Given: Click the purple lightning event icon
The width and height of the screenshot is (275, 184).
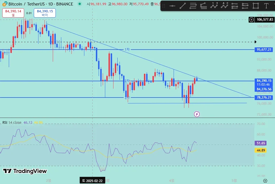Looking at the screenshot, I should click(x=197, y=114).
